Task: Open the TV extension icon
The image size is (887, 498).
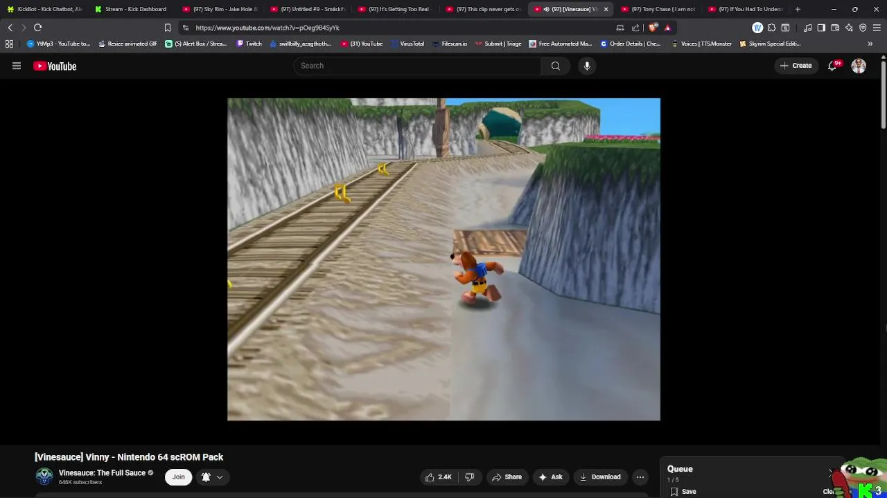Action: coord(757,28)
